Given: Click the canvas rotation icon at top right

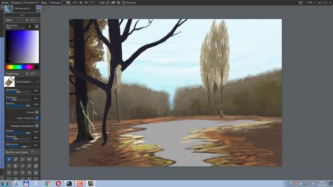Looking at the screenshot, I should (300, 3).
